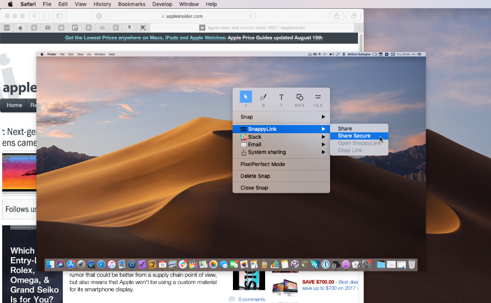Open Alfred hat icon in dock
This screenshot has height=303, width=491.
[x=336, y=265]
